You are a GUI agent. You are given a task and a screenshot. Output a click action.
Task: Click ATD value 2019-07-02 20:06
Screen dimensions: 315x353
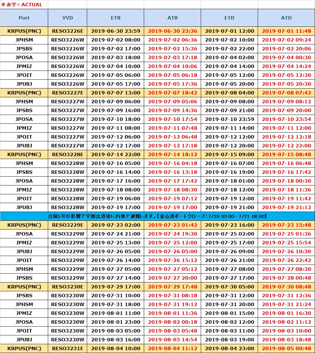[286, 48]
